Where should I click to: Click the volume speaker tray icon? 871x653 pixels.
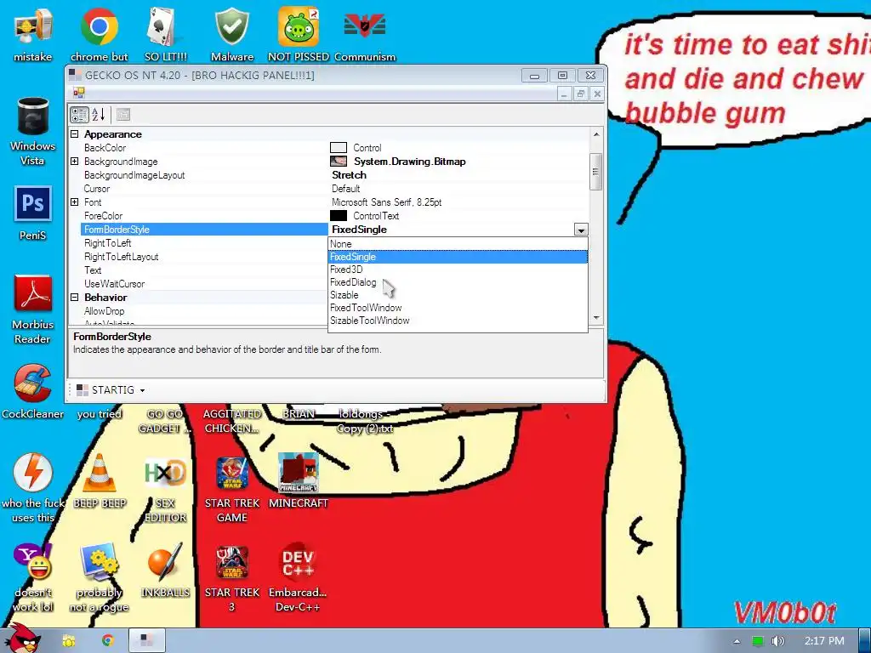pyautogui.click(x=777, y=641)
